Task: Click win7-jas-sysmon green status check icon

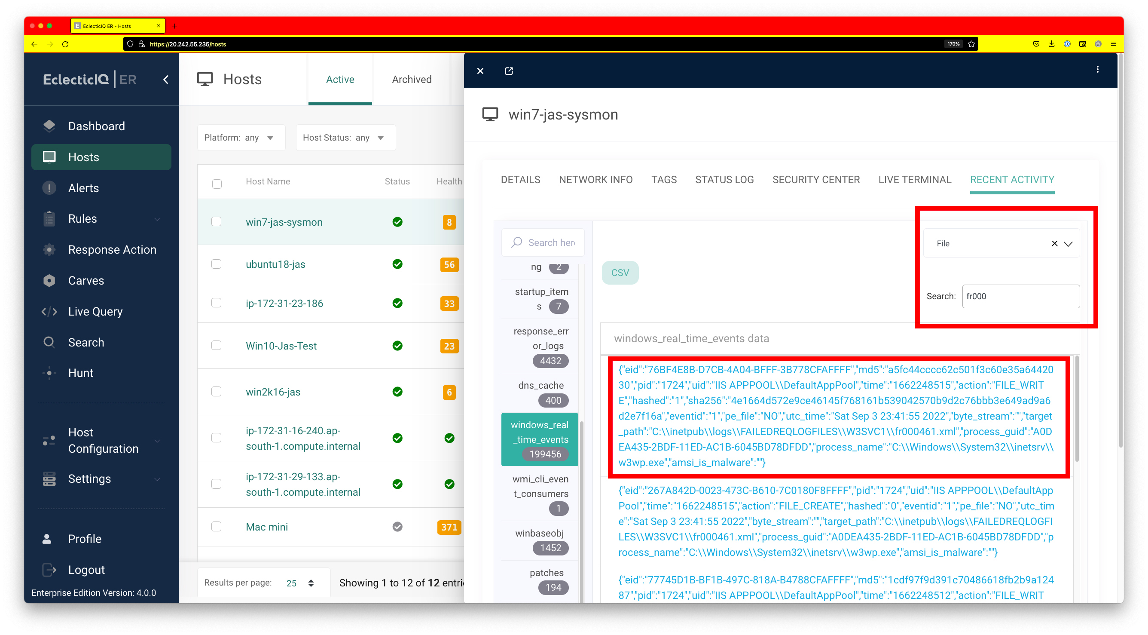Action: coord(397,221)
